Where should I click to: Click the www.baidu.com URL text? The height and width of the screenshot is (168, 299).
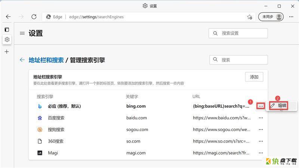pyautogui.click(x=222, y=118)
